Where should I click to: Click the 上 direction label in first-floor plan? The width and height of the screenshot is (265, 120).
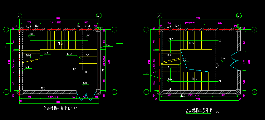(x=88, y=76)
